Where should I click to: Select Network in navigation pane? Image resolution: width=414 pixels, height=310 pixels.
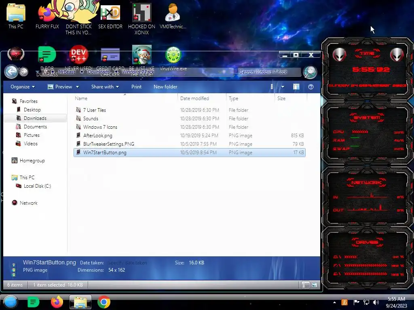click(x=28, y=203)
